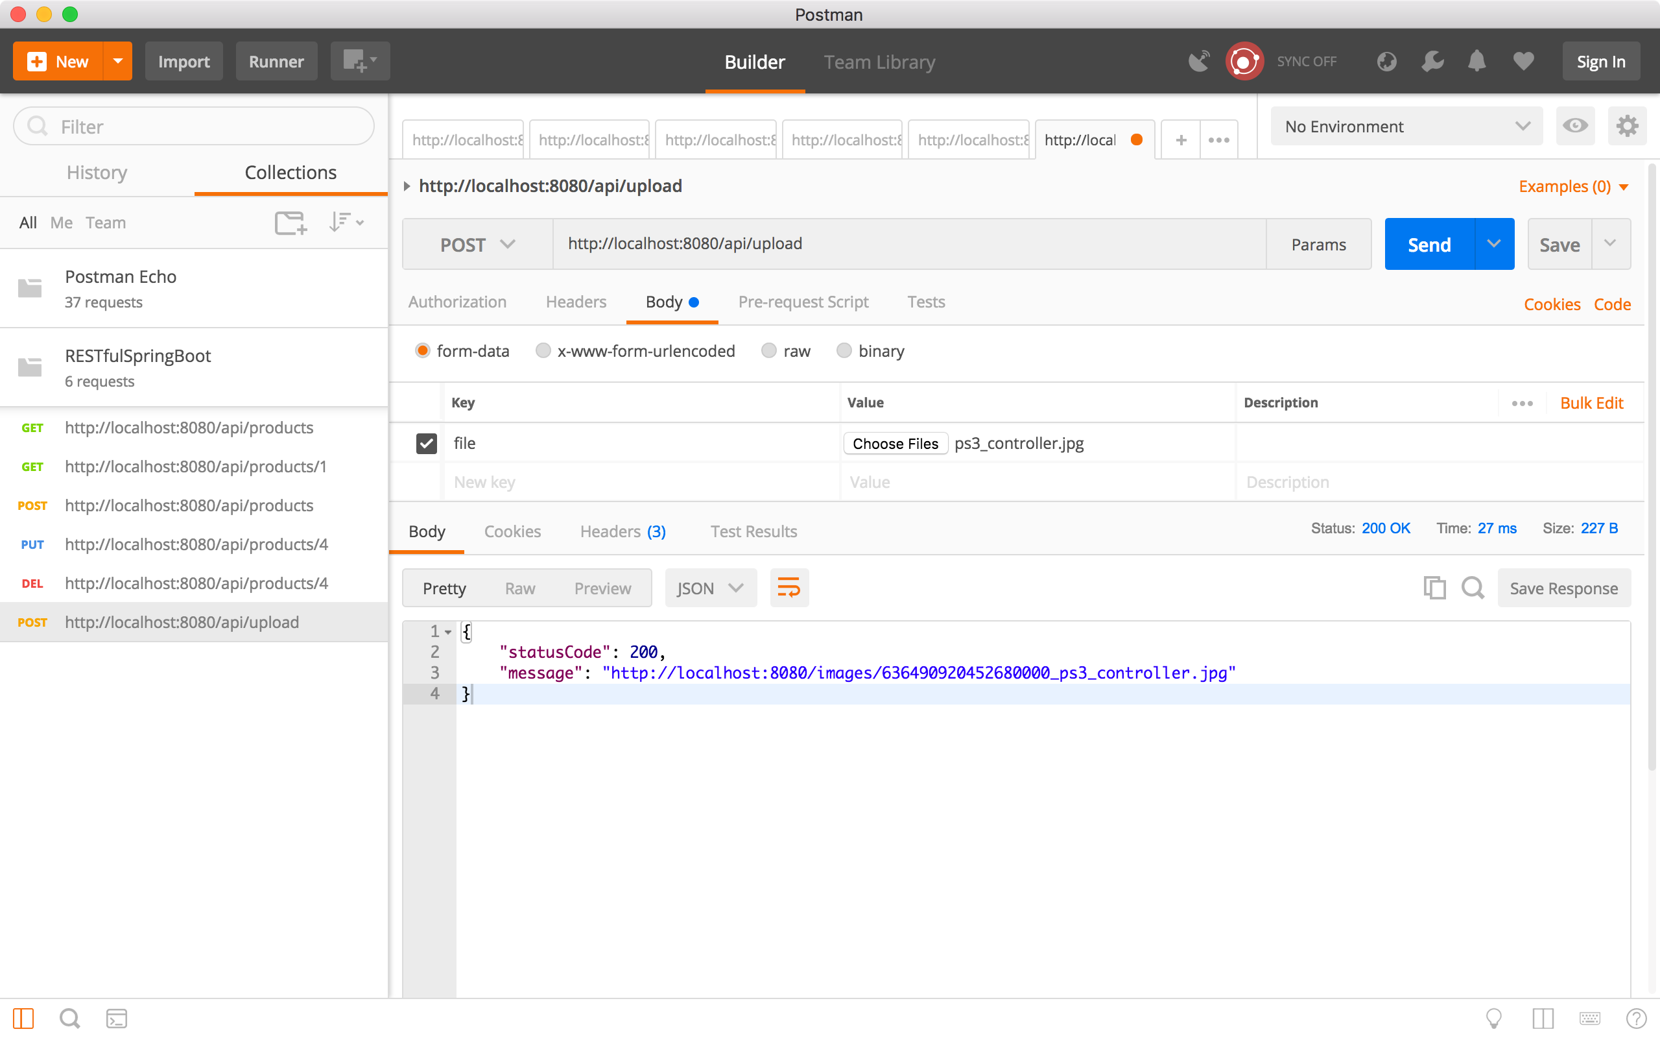Open the POST method dropdown
The height and width of the screenshot is (1038, 1660).
tap(477, 245)
